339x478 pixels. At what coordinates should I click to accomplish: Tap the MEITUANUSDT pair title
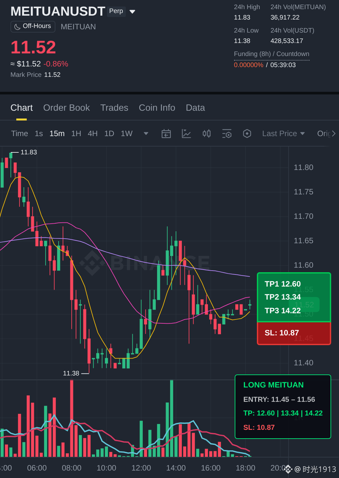[58, 11]
